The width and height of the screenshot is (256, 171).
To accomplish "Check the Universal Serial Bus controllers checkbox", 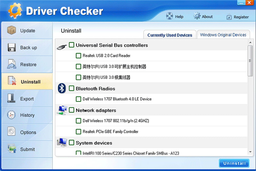I will click(71, 45).
